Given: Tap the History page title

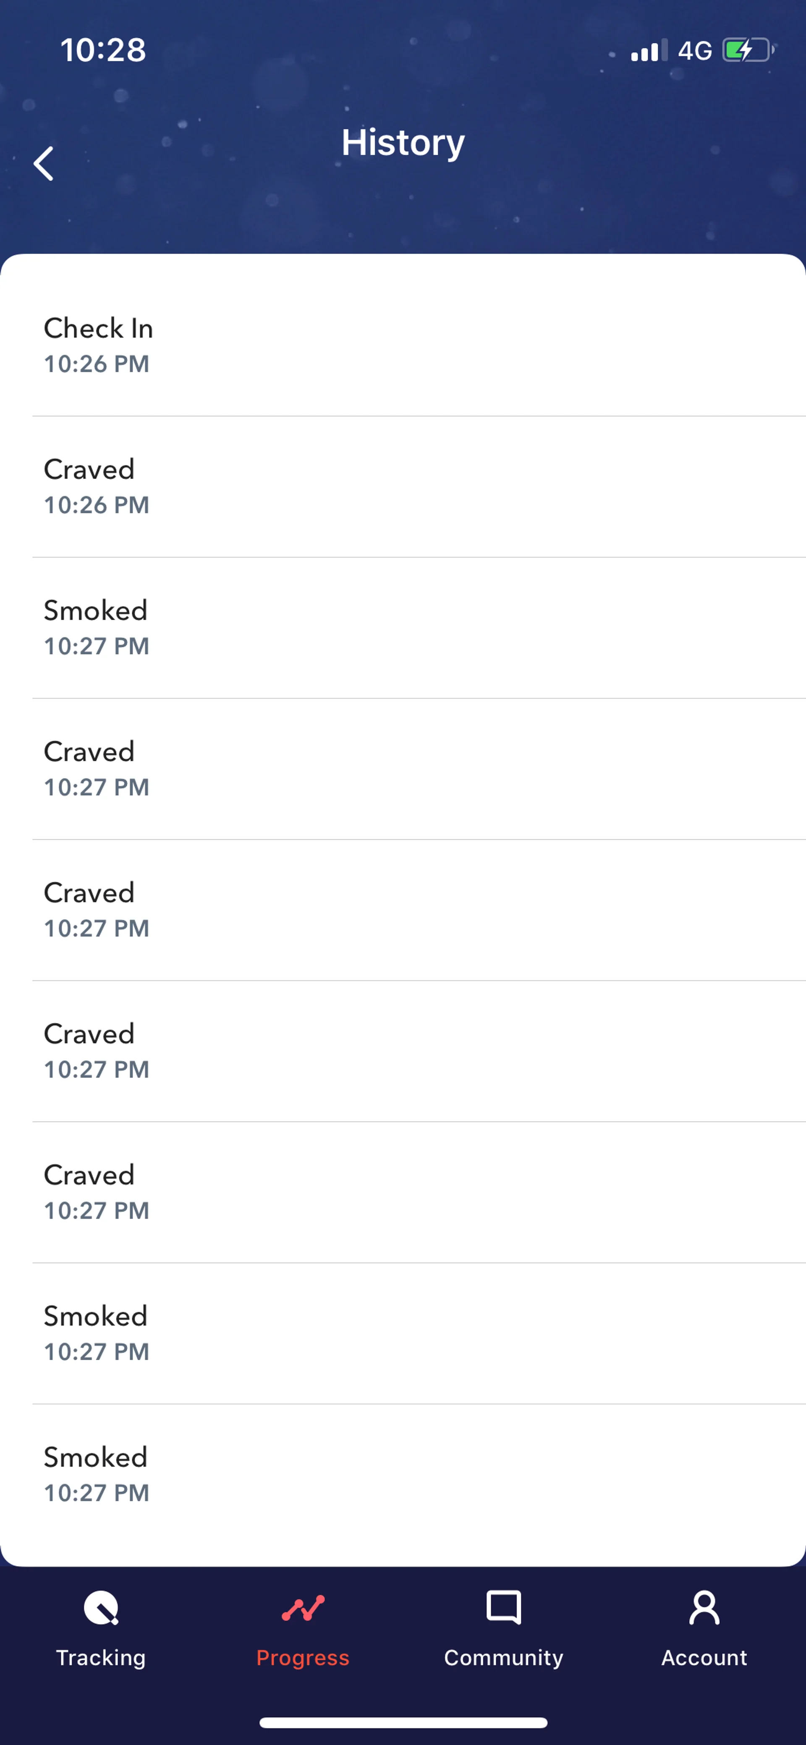Looking at the screenshot, I should [403, 142].
